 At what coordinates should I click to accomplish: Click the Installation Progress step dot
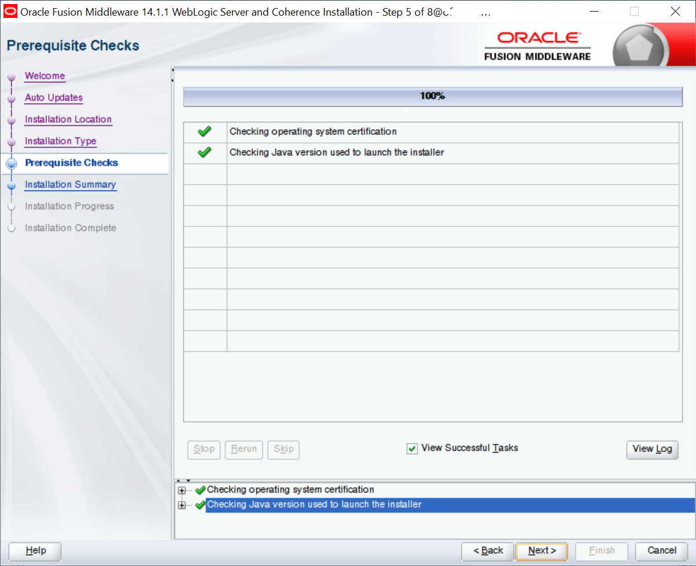tap(12, 206)
